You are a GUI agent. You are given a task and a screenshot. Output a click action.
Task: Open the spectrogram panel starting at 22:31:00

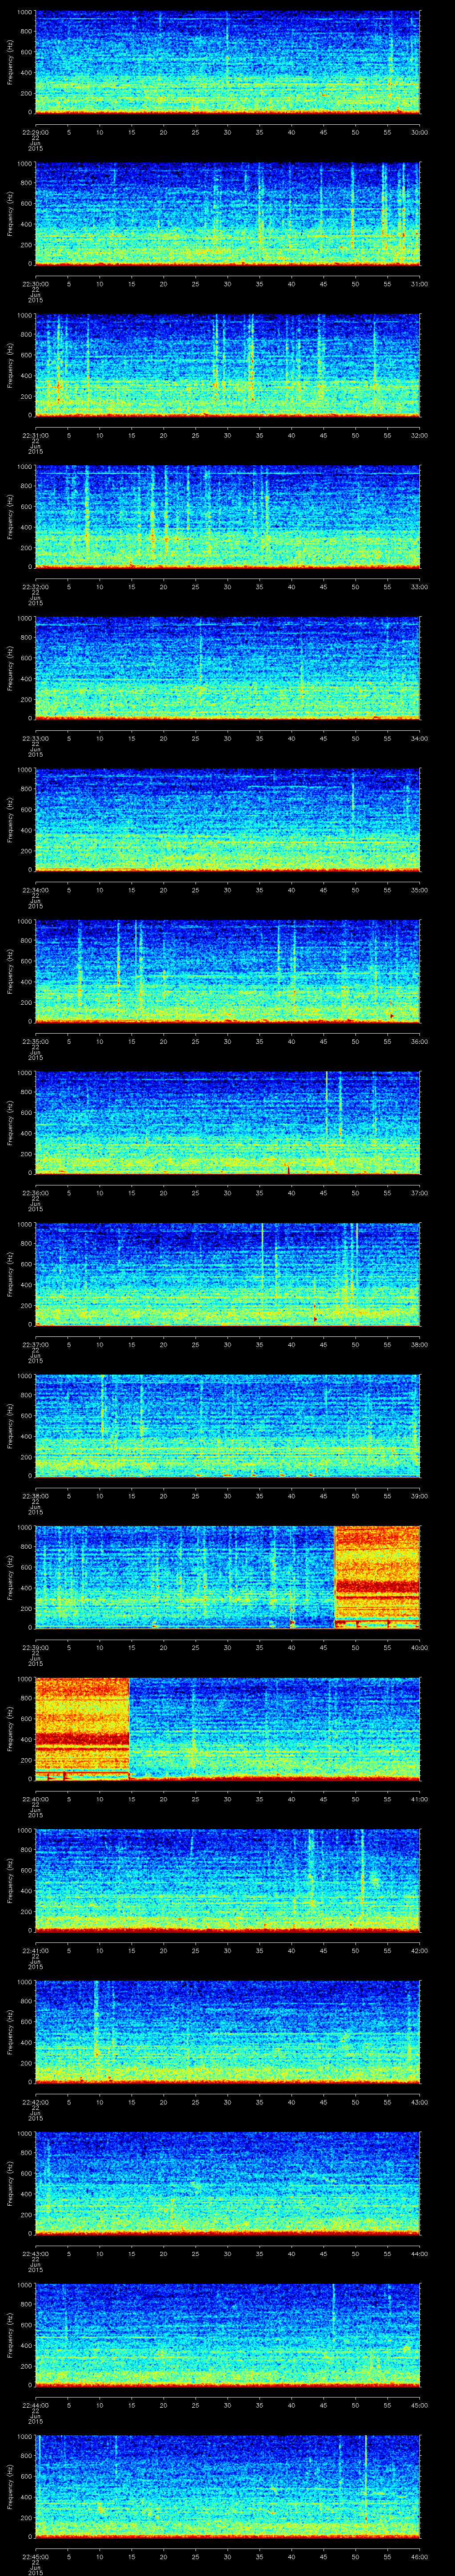pos(227,365)
